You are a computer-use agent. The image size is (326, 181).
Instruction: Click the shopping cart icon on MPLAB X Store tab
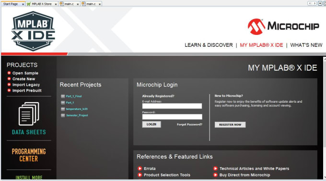[29, 4]
